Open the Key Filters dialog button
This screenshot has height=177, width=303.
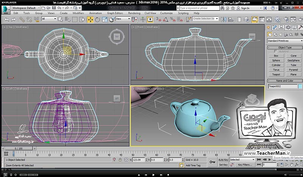245,165
